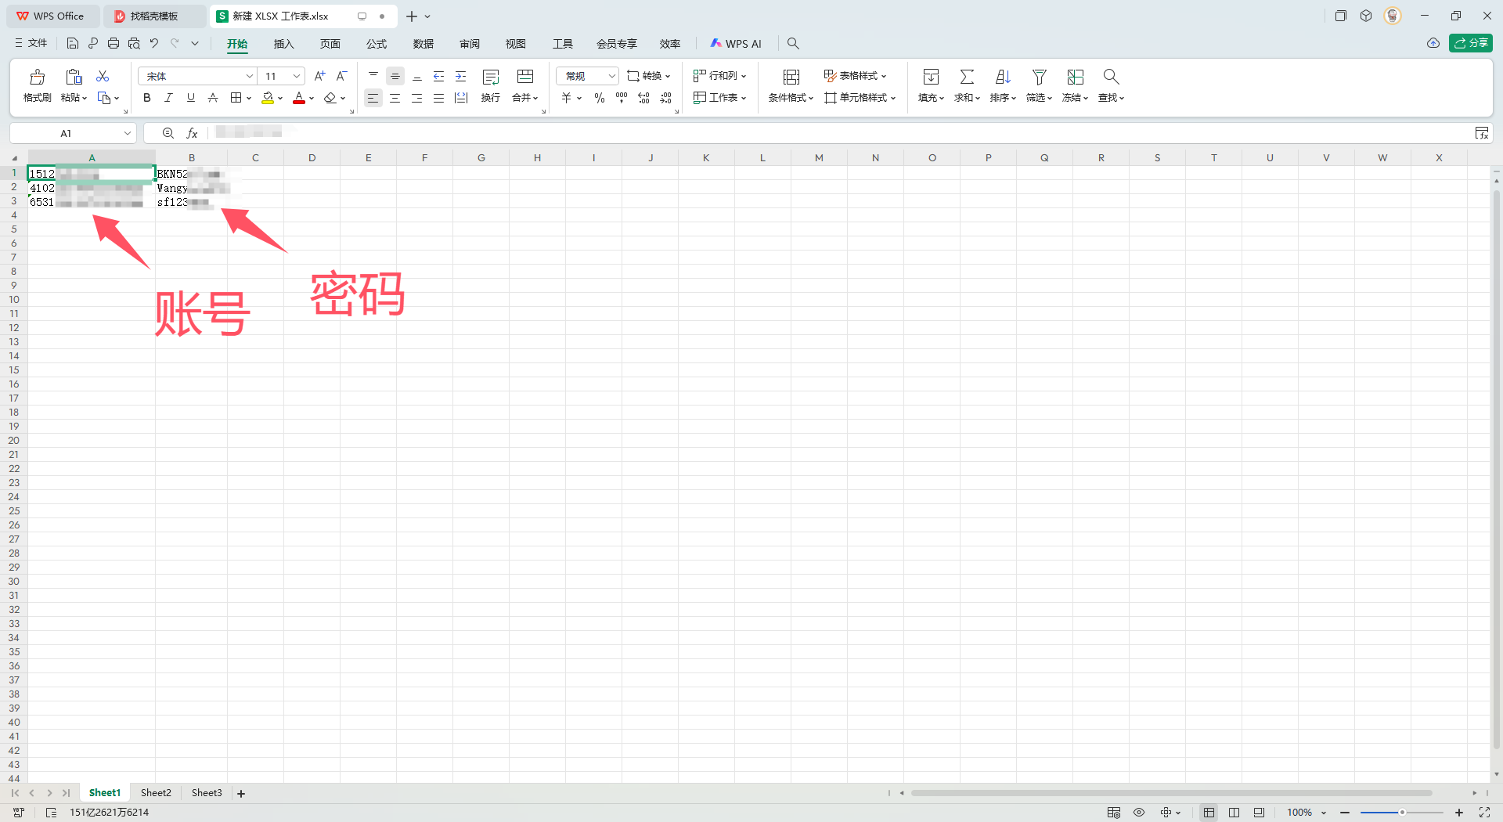1503x822 pixels.
Task: Open the font size dropdown
Action: pyautogui.click(x=297, y=76)
